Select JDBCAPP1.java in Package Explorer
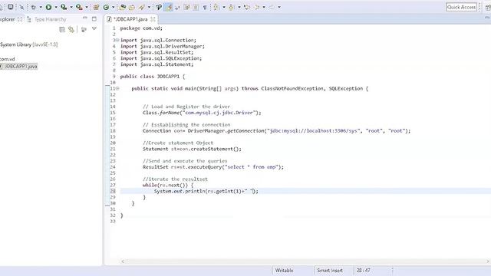The width and height of the screenshot is (491, 276). click(x=18, y=67)
